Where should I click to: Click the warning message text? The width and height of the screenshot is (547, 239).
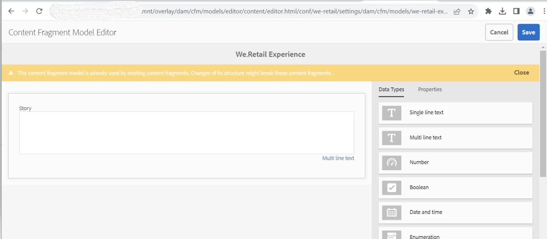(174, 73)
